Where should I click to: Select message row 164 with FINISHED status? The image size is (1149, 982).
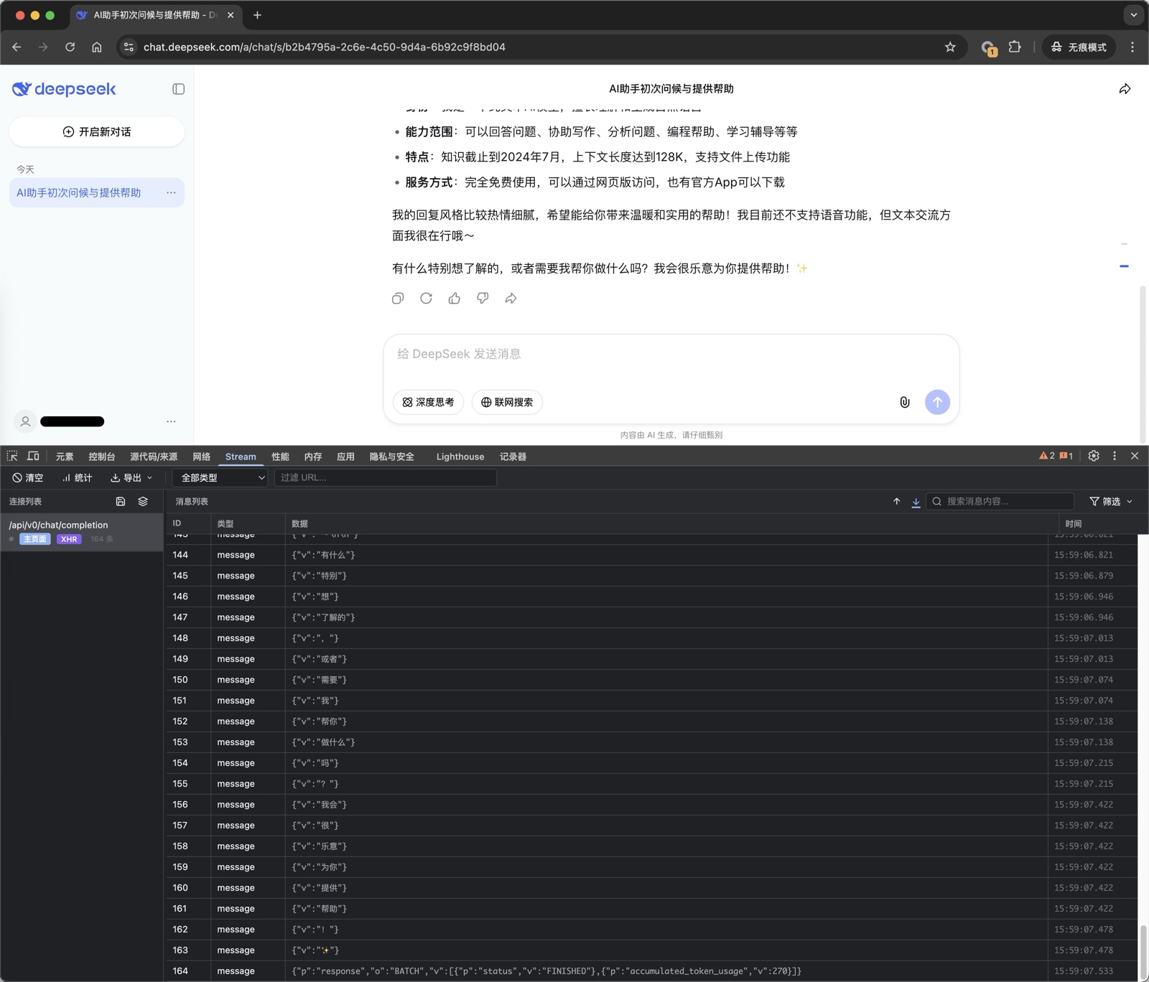tap(652, 971)
